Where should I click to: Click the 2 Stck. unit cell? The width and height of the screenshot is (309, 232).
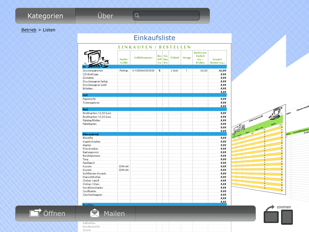(175, 71)
